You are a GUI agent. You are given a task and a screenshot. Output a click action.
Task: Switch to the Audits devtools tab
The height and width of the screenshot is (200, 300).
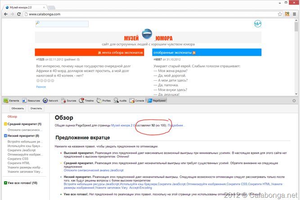pos(120,100)
